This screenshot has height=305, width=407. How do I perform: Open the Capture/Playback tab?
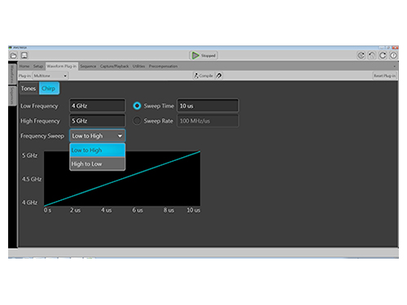[x=114, y=66]
